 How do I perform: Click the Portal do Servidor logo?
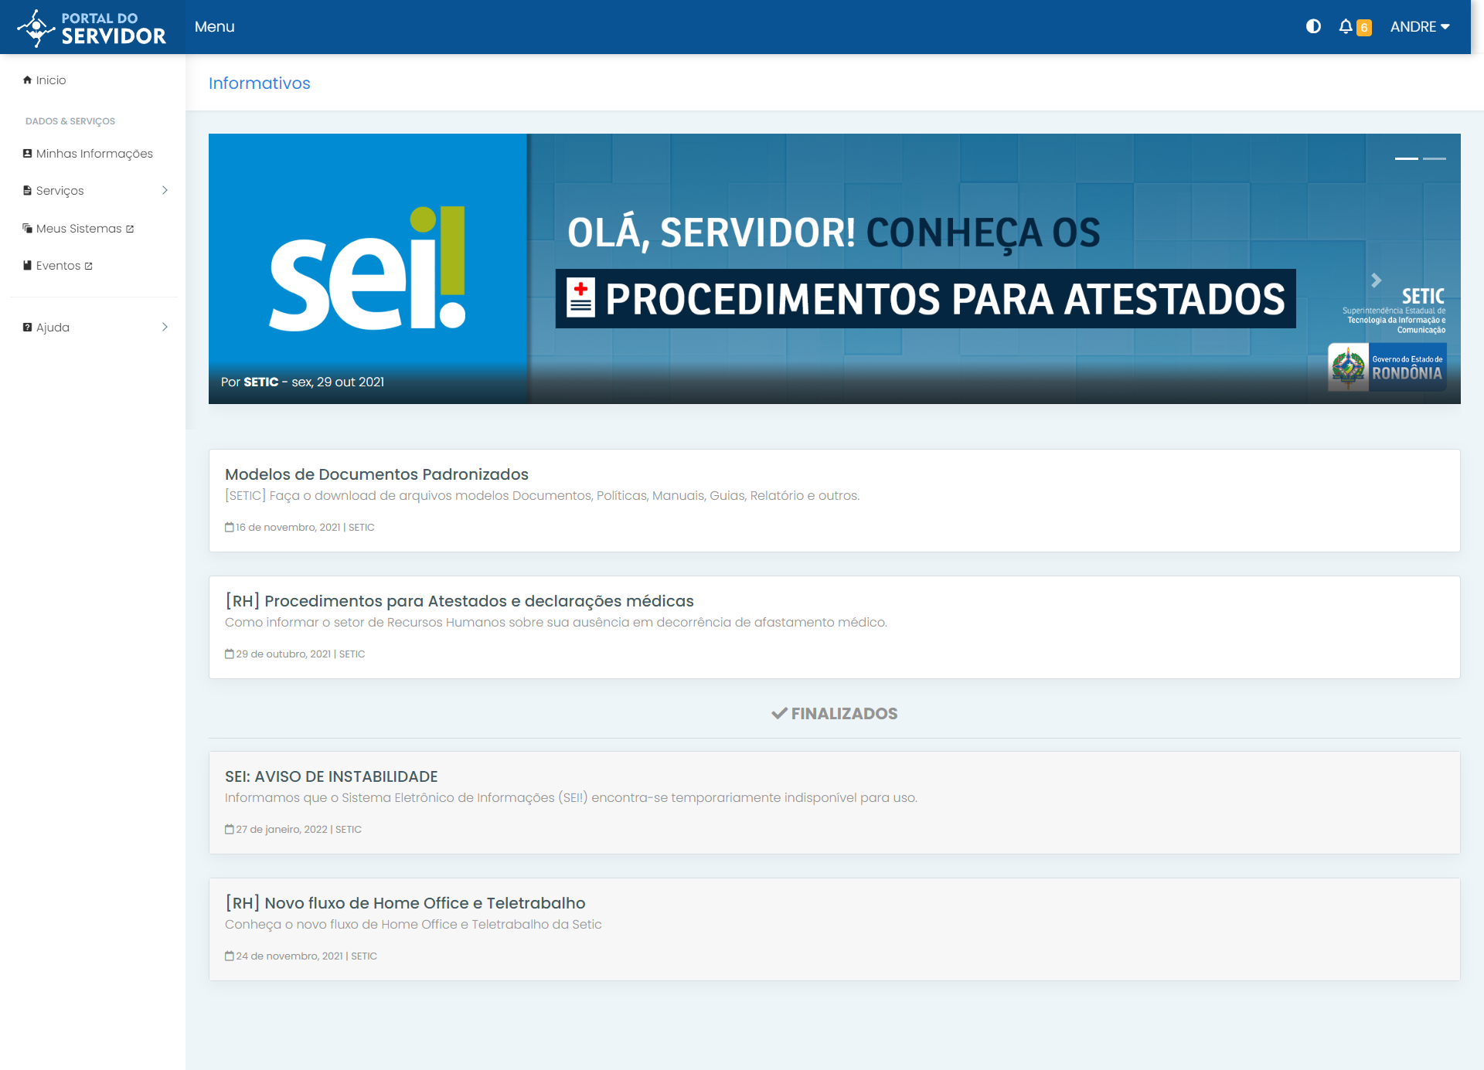(x=92, y=27)
